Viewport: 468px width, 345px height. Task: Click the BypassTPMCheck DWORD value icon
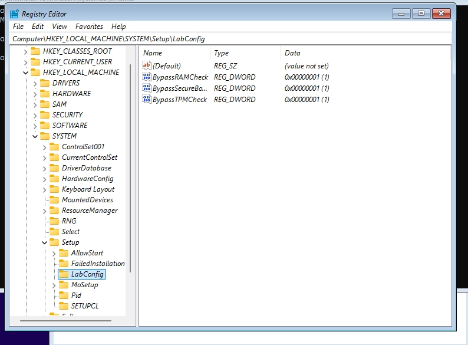(147, 99)
